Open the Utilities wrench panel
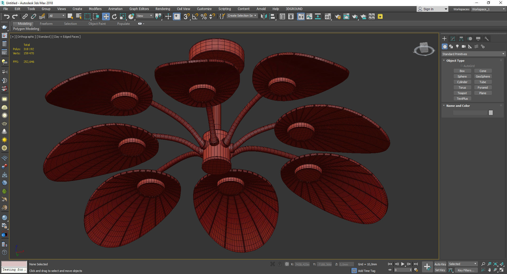Image resolution: width=507 pixels, height=274 pixels. click(x=487, y=39)
